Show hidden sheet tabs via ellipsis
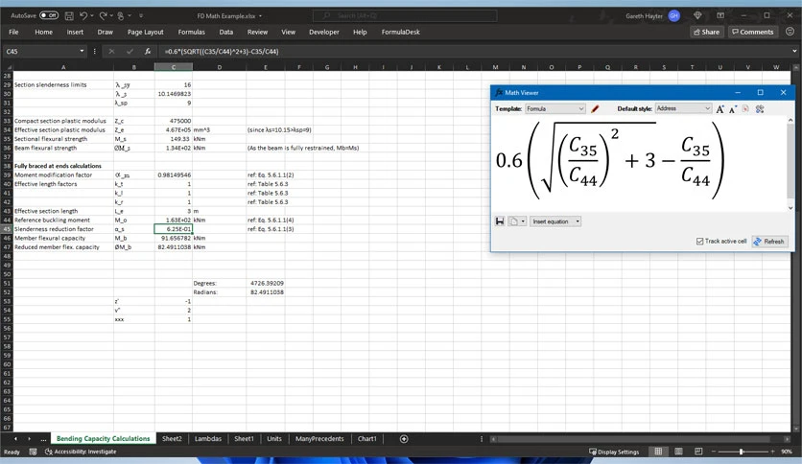 coord(43,438)
